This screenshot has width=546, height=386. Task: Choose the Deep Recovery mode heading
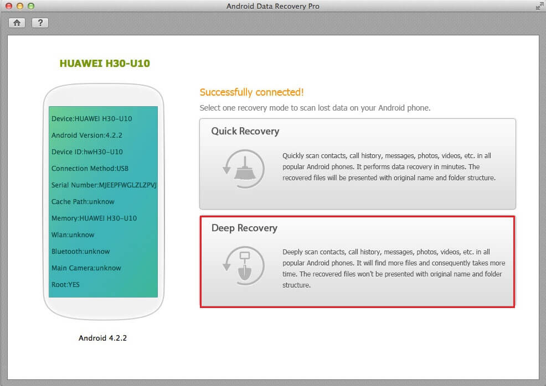pos(244,228)
